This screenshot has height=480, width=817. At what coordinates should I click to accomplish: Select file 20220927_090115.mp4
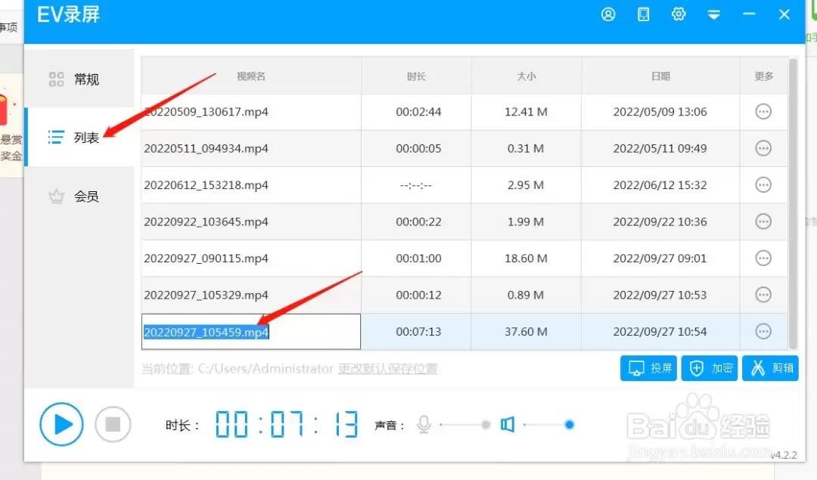point(206,259)
